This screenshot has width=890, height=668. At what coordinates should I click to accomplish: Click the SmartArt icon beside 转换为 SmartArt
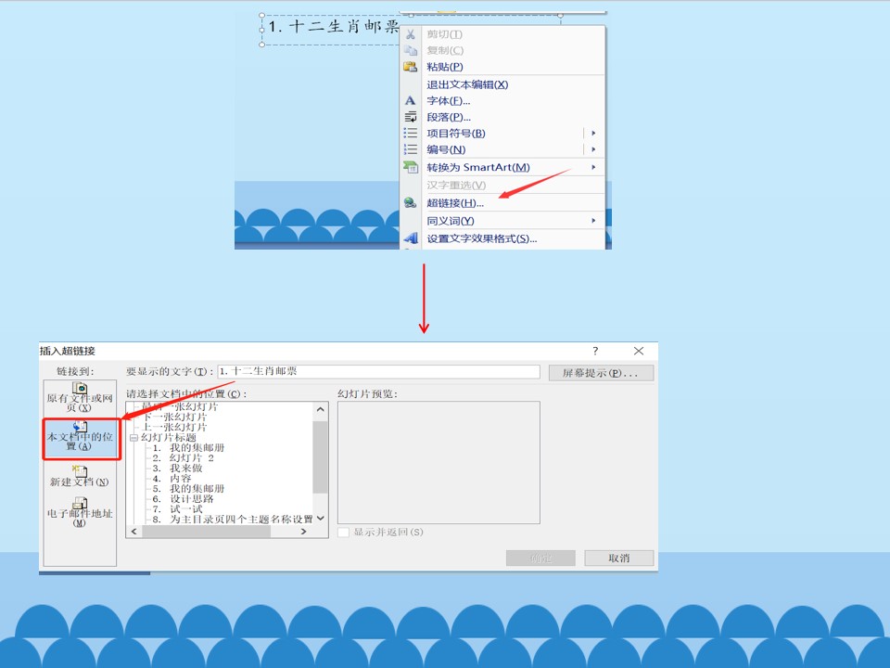pyautogui.click(x=410, y=167)
